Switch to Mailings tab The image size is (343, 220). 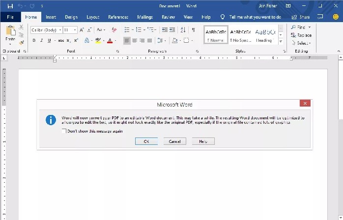145,17
